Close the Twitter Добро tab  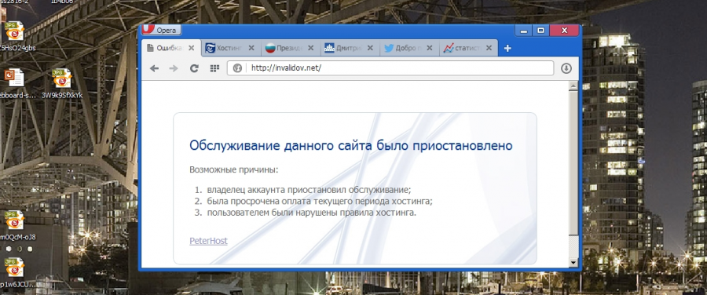[x=429, y=48]
